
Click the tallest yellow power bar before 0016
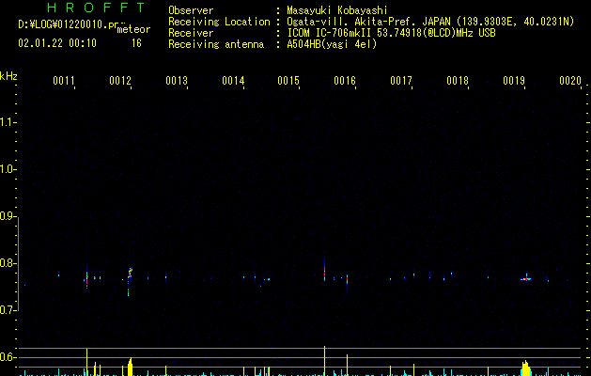[x=324, y=361]
